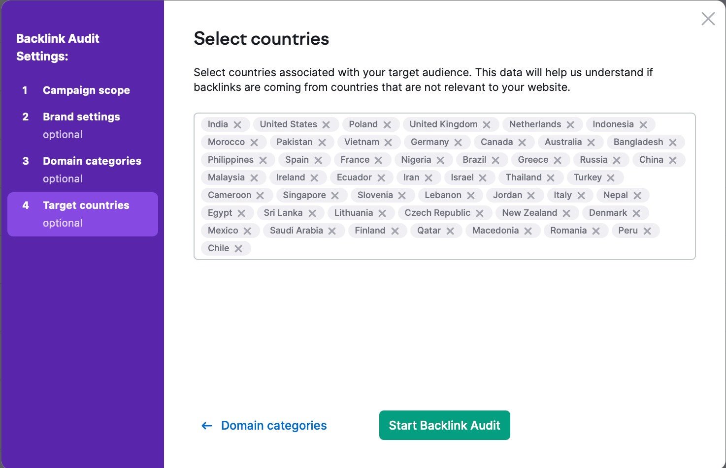
Task: Select the Target countries step
Action: click(x=86, y=205)
